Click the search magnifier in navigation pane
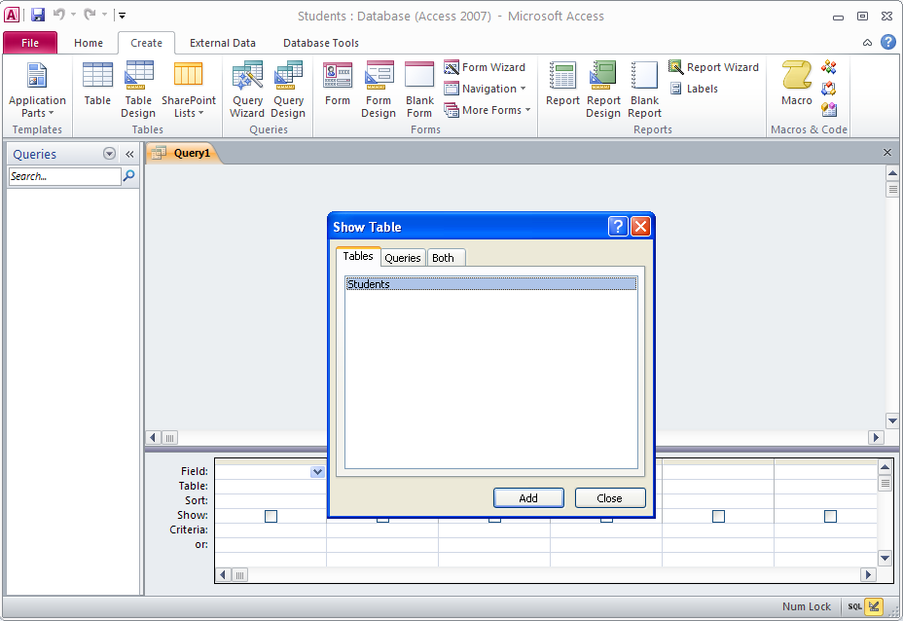 pyautogui.click(x=129, y=176)
